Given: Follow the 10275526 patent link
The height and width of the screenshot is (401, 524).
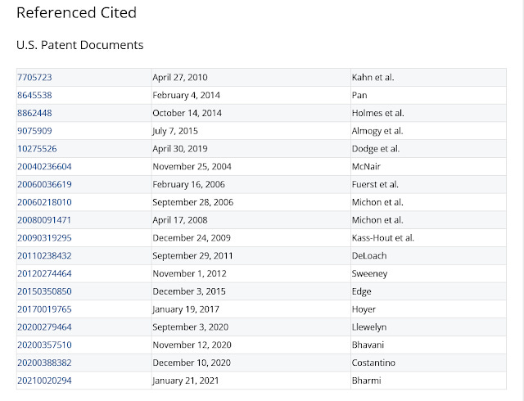Looking at the screenshot, I should [x=37, y=149].
